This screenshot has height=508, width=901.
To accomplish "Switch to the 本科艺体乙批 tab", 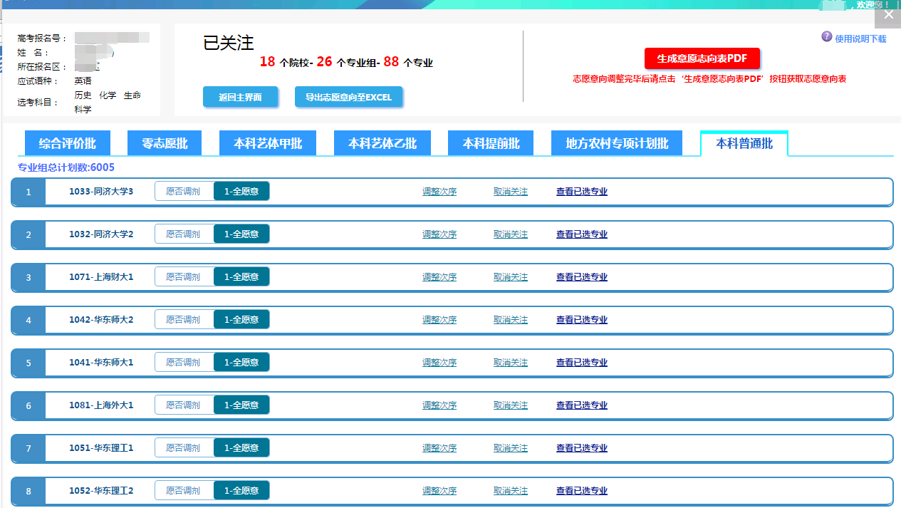I will click(382, 143).
